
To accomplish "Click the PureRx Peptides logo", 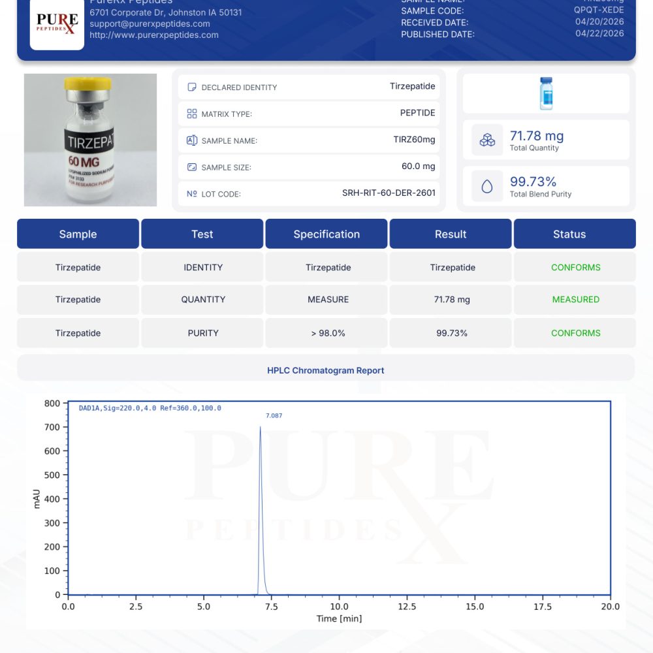I will pyautogui.click(x=57, y=24).
